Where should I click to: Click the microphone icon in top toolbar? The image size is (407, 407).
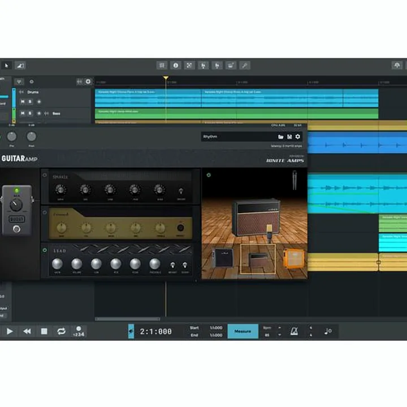coord(245,66)
